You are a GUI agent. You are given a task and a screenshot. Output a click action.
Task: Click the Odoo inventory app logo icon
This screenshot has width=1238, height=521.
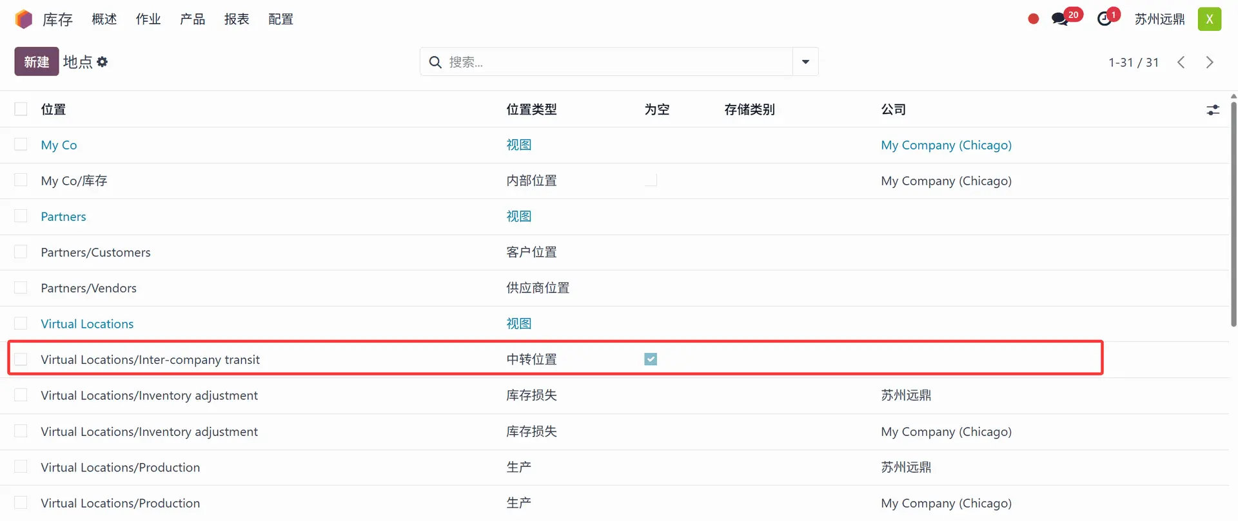click(24, 19)
